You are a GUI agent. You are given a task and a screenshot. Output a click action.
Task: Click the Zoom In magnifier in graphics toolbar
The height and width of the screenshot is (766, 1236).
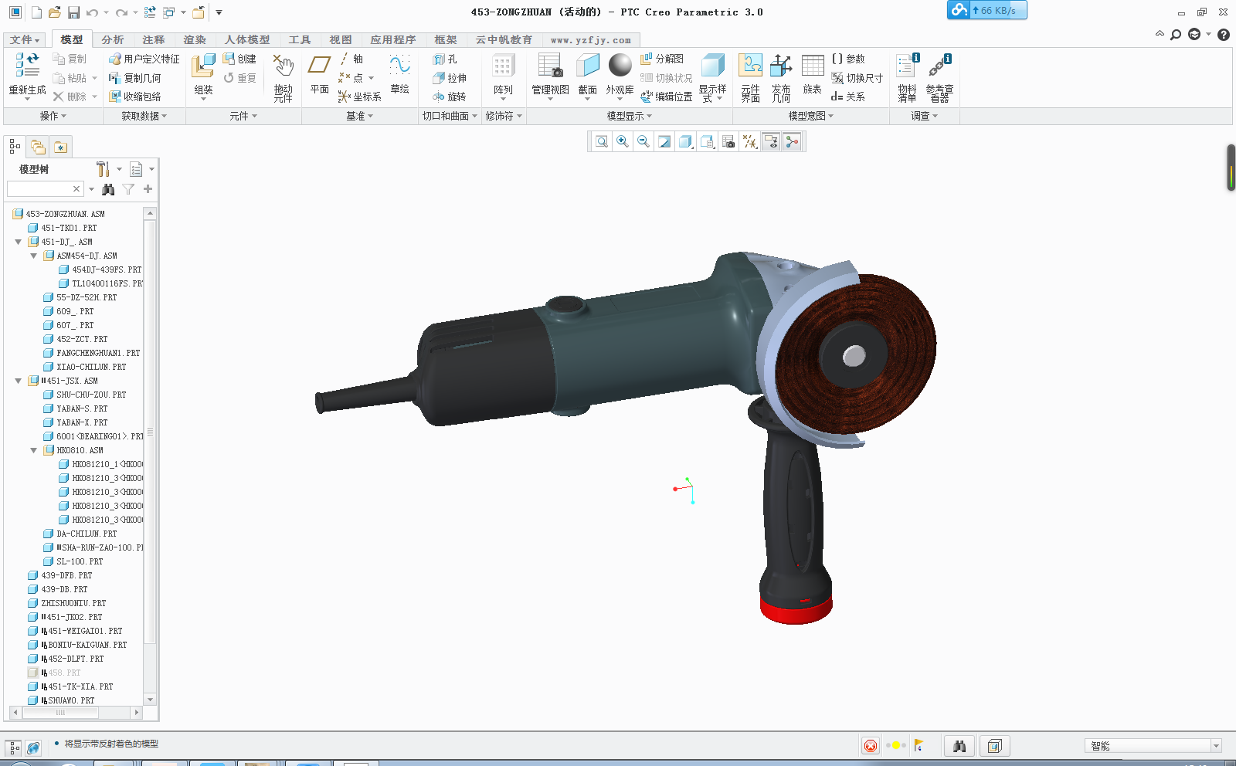[623, 141]
